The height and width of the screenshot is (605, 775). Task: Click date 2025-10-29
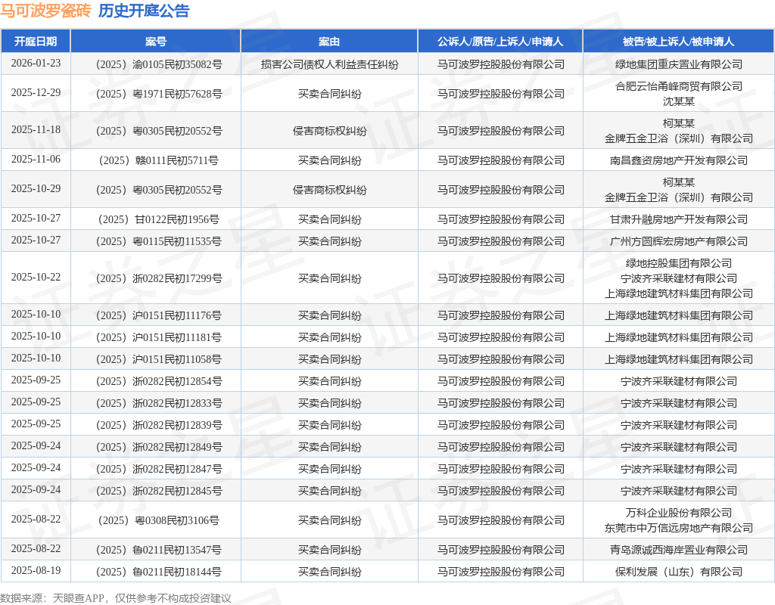click(36, 189)
